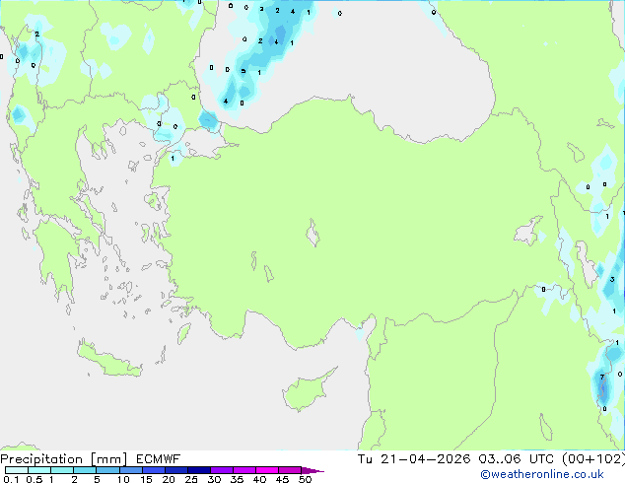Open the weatheronline.co.uk link
625x483 pixels.
[x=542, y=474]
